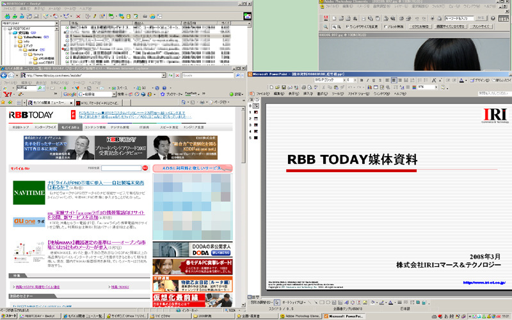Open PowerPoint ファイル menu
Screen dimensions: 512x320
pos(262,93)
